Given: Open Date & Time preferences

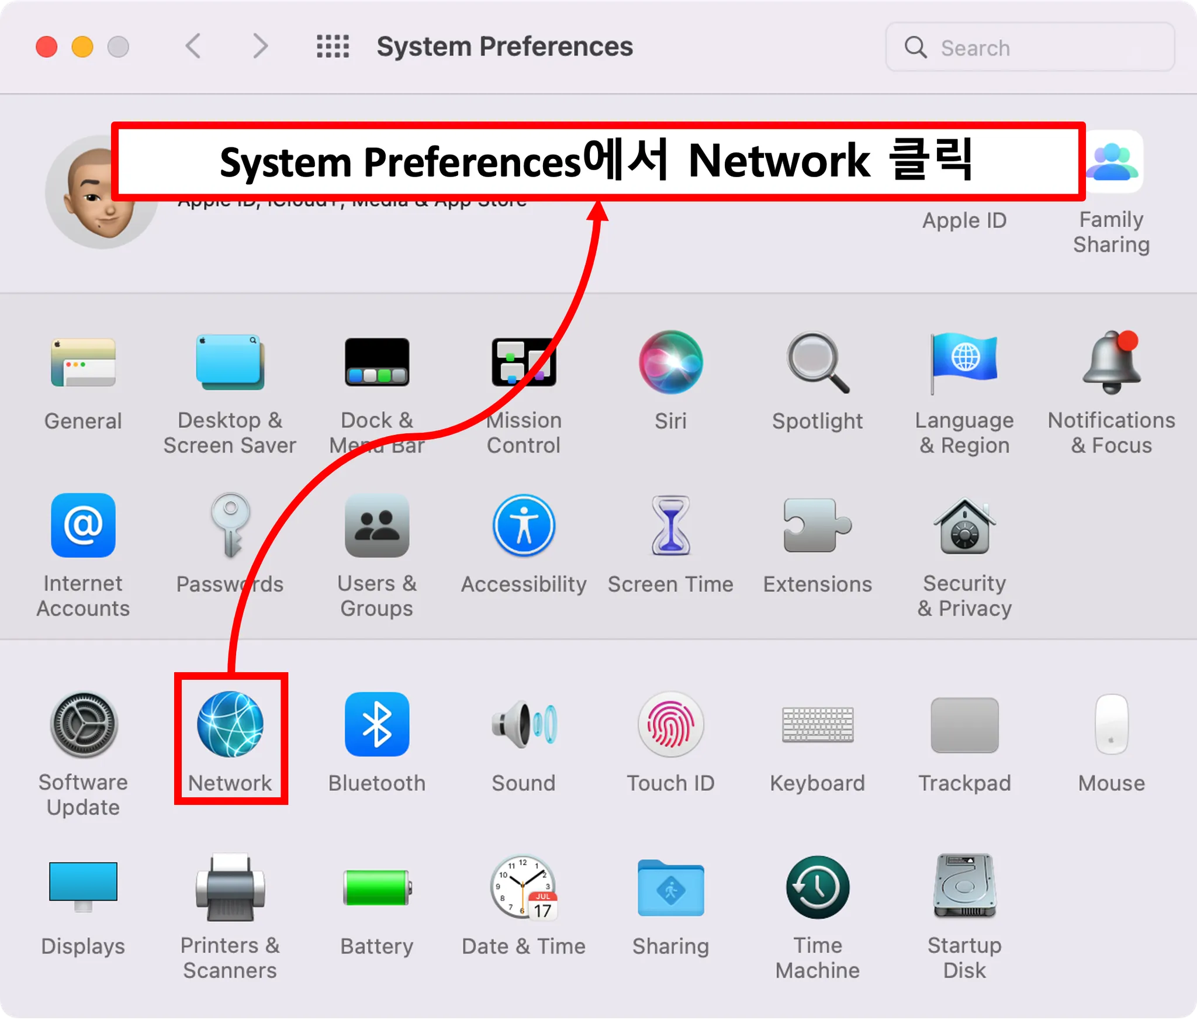Looking at the screenshot, I should pos(524,887).
